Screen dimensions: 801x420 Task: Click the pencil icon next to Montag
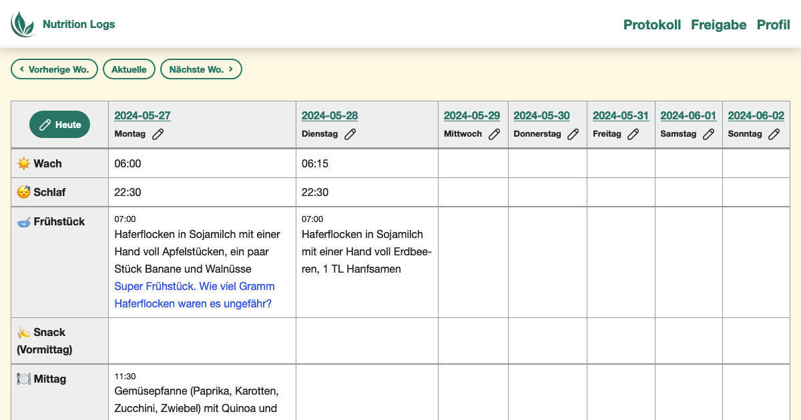[x=158, y=134]
